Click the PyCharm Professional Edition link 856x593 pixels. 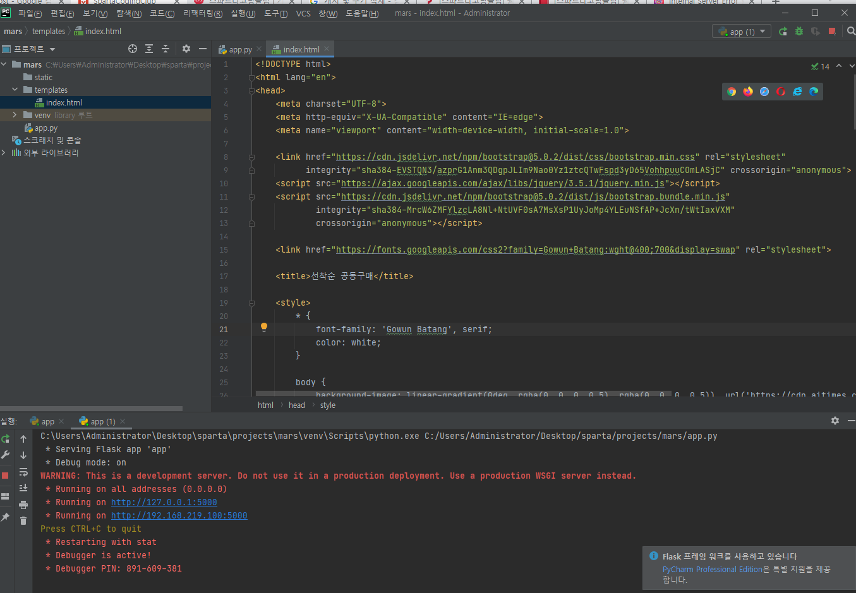(713, 570)
